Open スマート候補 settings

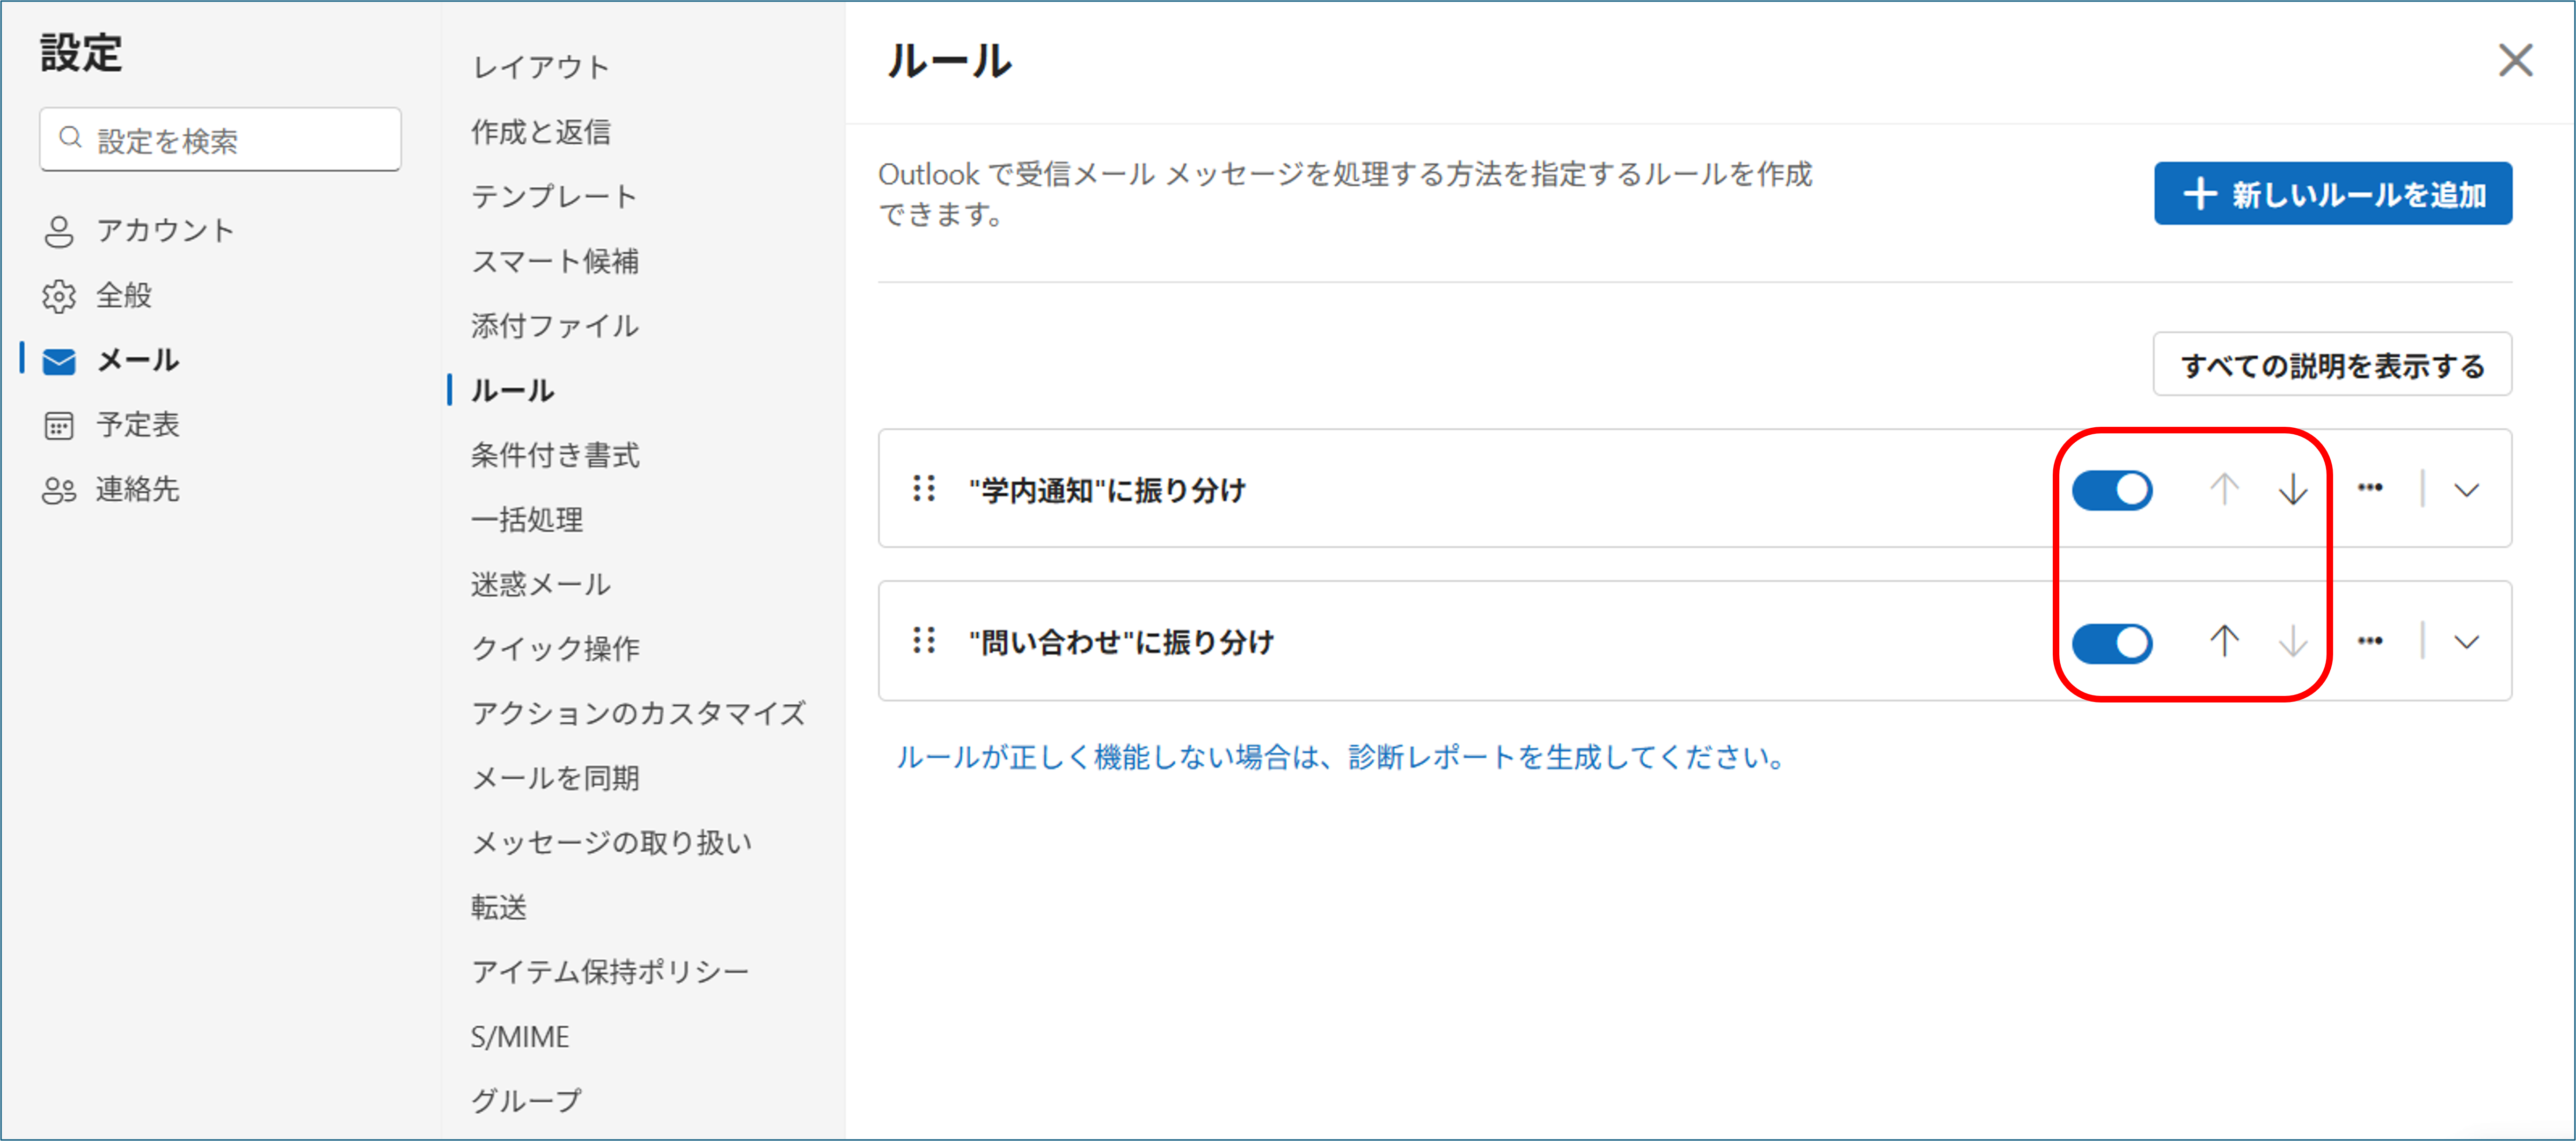click(x=555, y=261)
